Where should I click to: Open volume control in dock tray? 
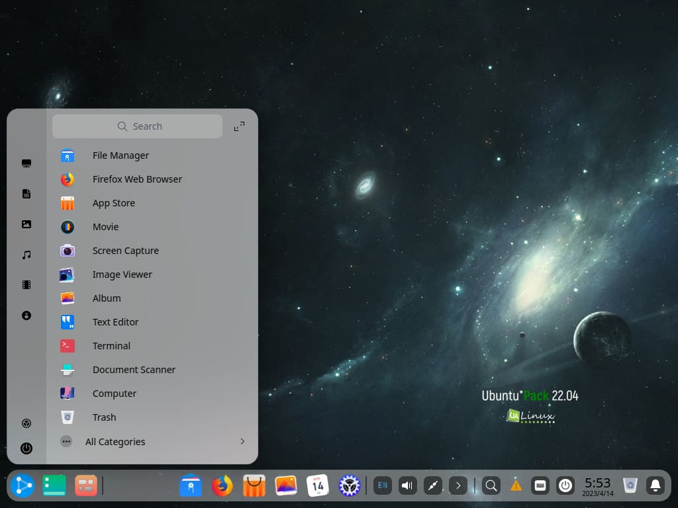(407, 486)
